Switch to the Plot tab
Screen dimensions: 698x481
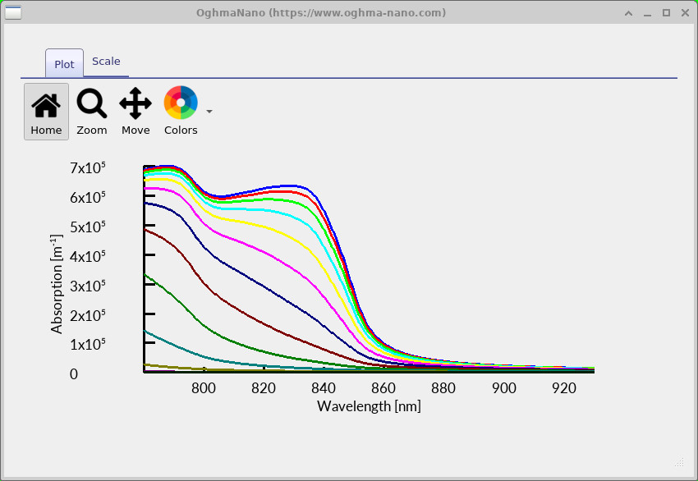(65, 64)
